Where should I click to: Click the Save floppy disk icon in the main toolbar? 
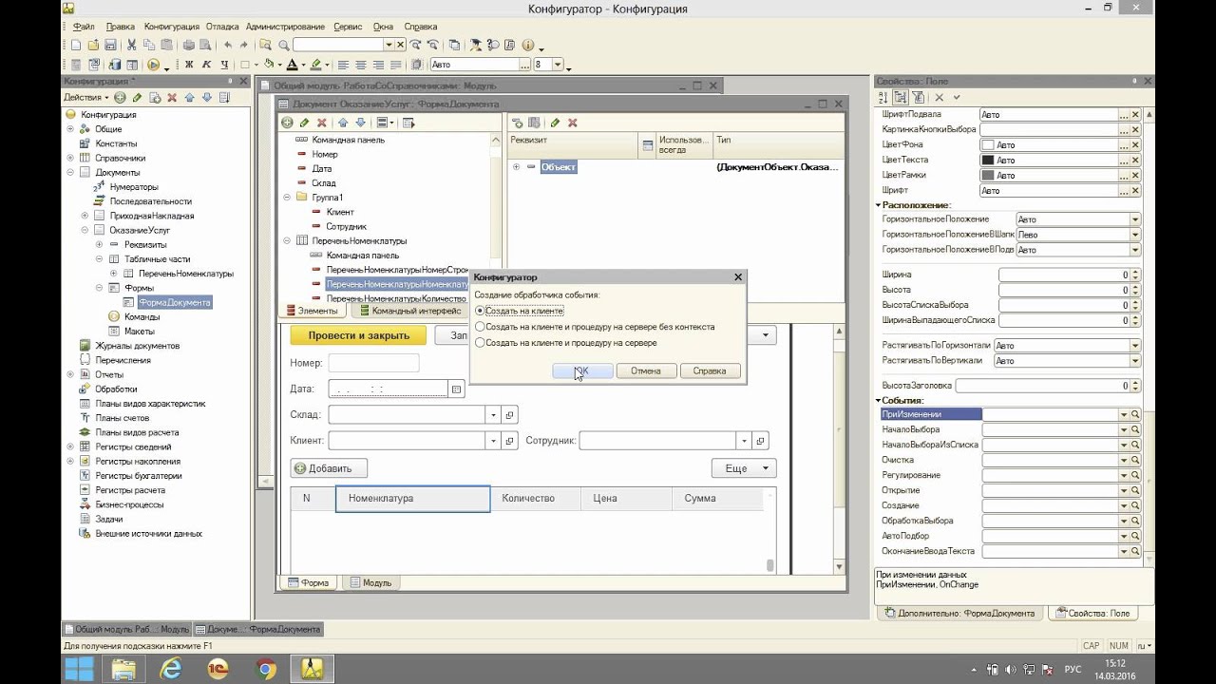coord(110,45)
